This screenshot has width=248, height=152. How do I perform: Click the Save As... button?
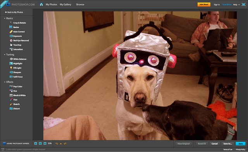coord(227,143)
